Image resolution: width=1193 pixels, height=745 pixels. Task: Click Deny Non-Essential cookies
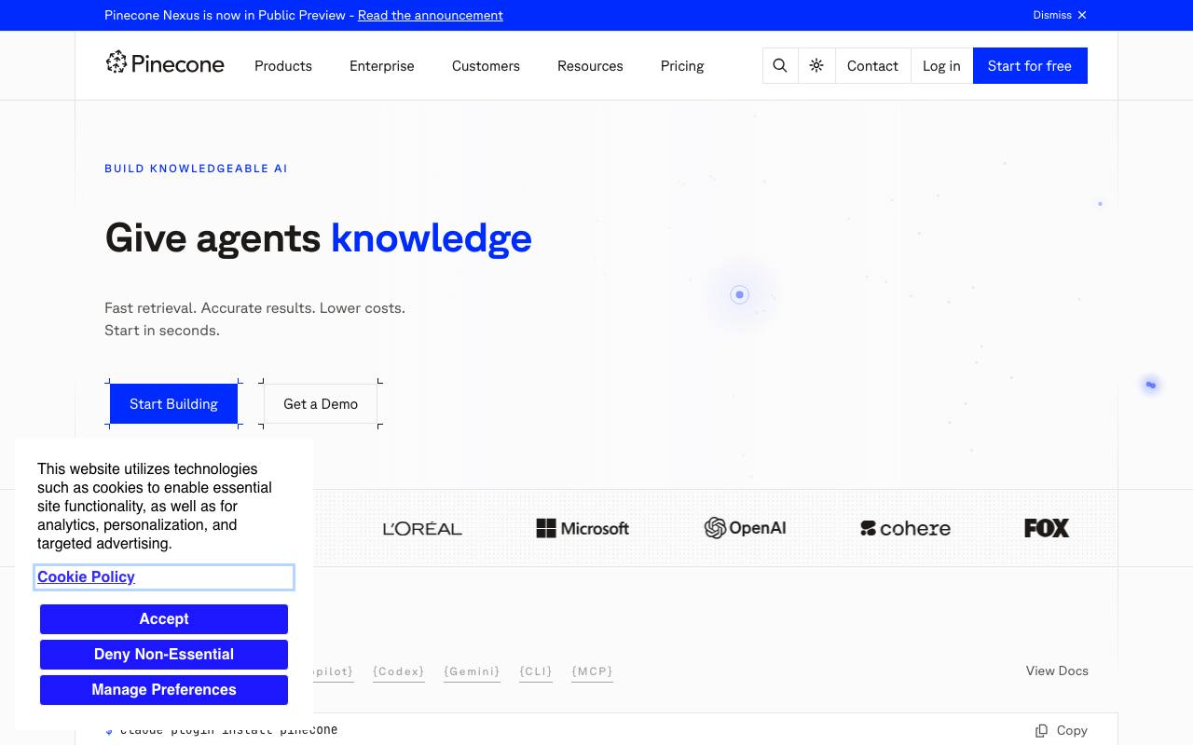164,654
